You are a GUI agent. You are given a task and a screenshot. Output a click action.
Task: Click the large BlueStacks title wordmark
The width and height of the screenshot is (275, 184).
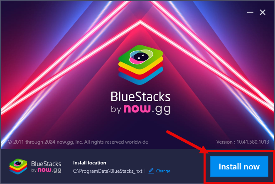tap(140, 97)
